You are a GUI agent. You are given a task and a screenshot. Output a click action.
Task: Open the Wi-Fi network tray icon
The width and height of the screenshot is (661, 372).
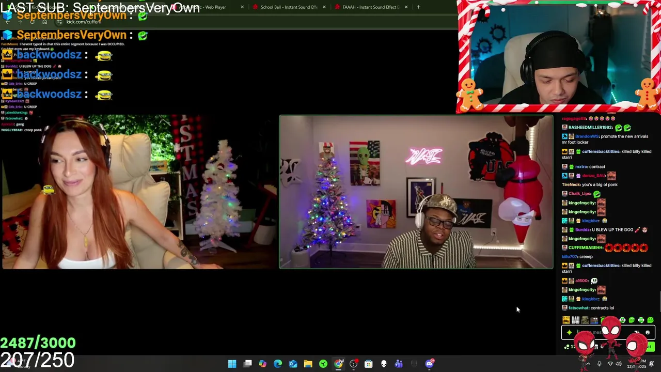click(x=610, y=364)
